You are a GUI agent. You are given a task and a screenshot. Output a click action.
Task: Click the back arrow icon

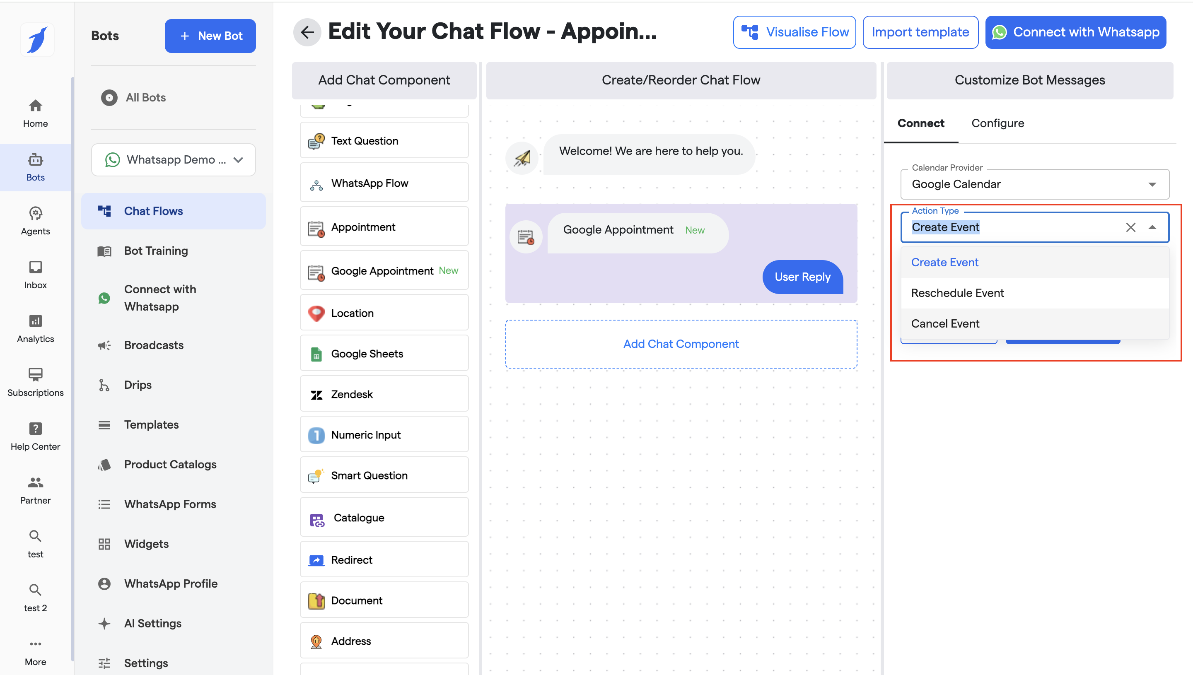[x=307, y=32]
